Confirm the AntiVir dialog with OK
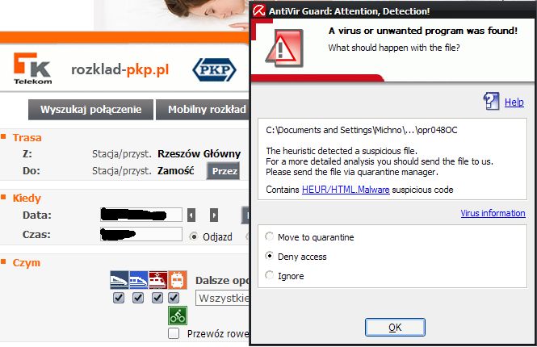The width and height of the screenshot is (537, 347). 395,327
